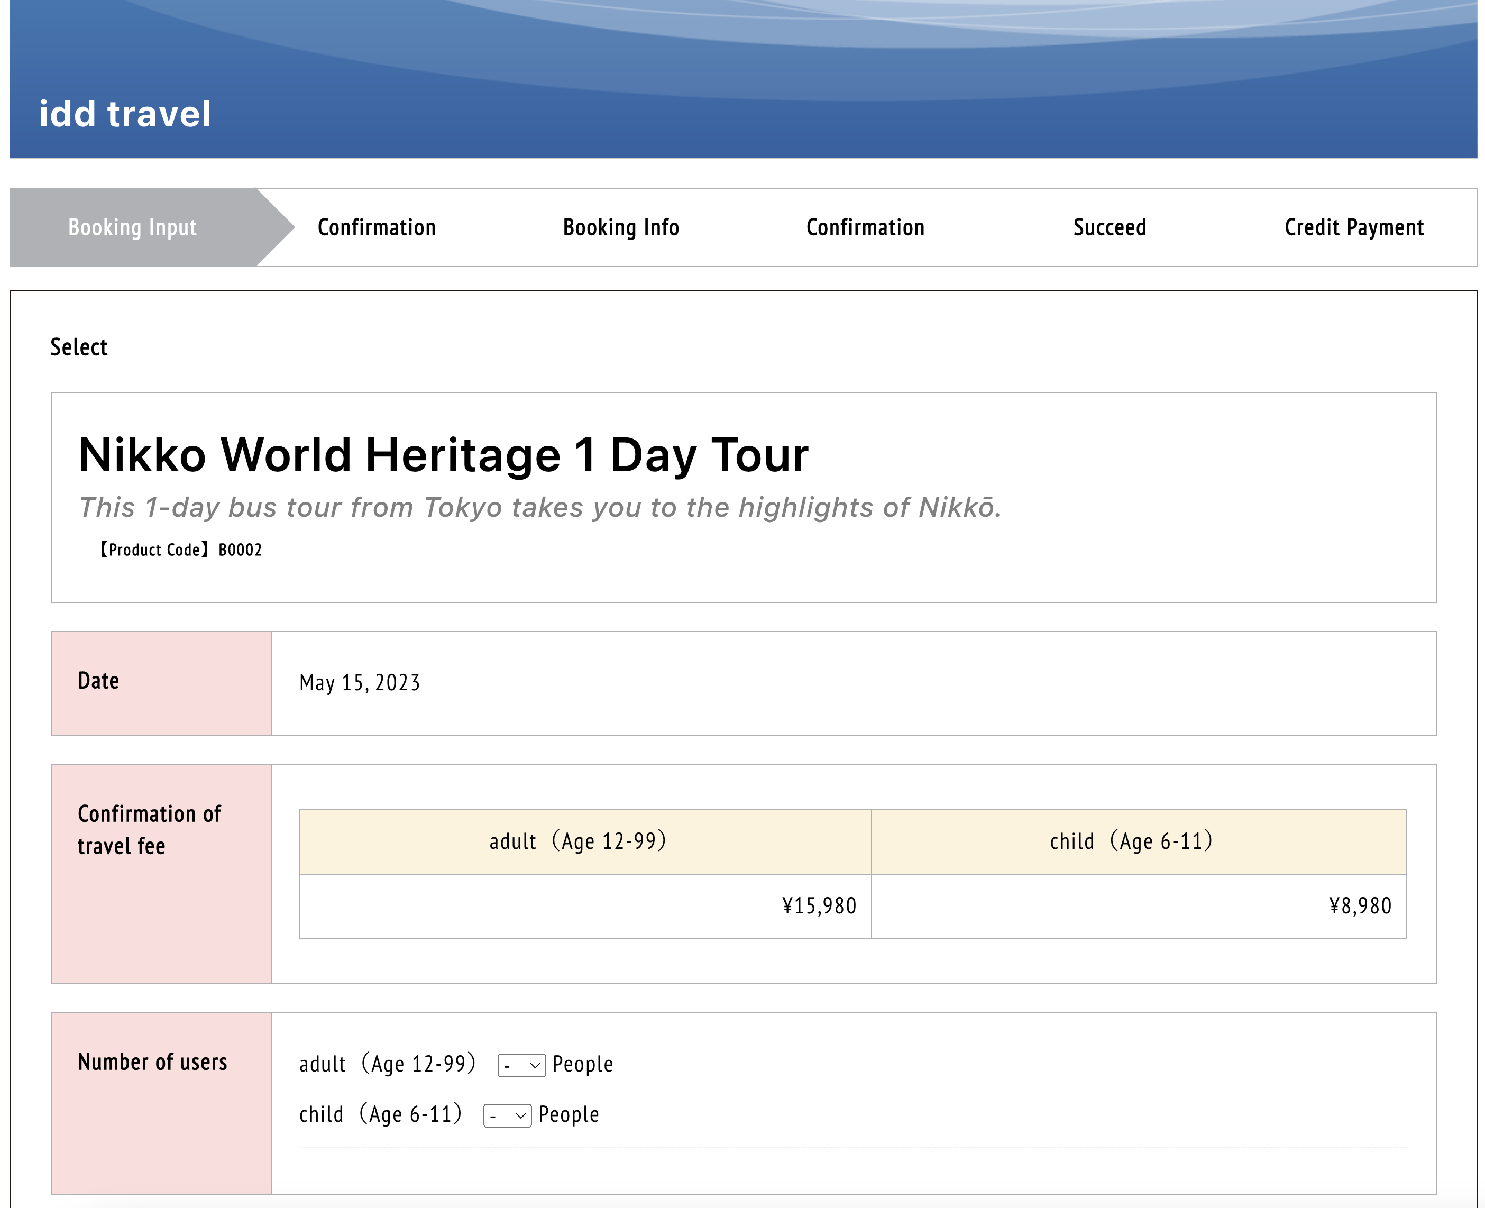1485x1208 pixels.
Task: Click the Select heading
Action: point(79,347)
